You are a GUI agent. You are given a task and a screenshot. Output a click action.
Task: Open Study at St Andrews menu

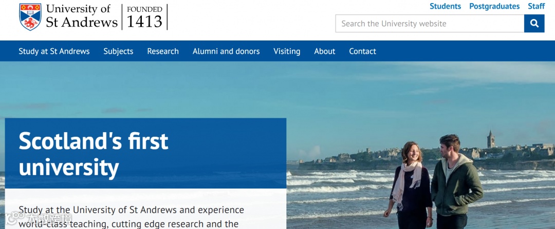pos(54,51)
